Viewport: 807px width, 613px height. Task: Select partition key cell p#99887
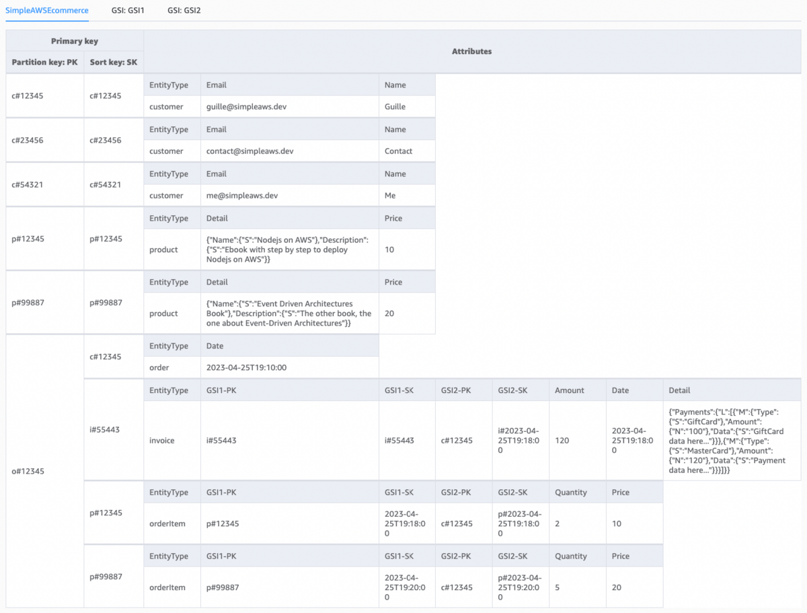[x=45, y=303]
